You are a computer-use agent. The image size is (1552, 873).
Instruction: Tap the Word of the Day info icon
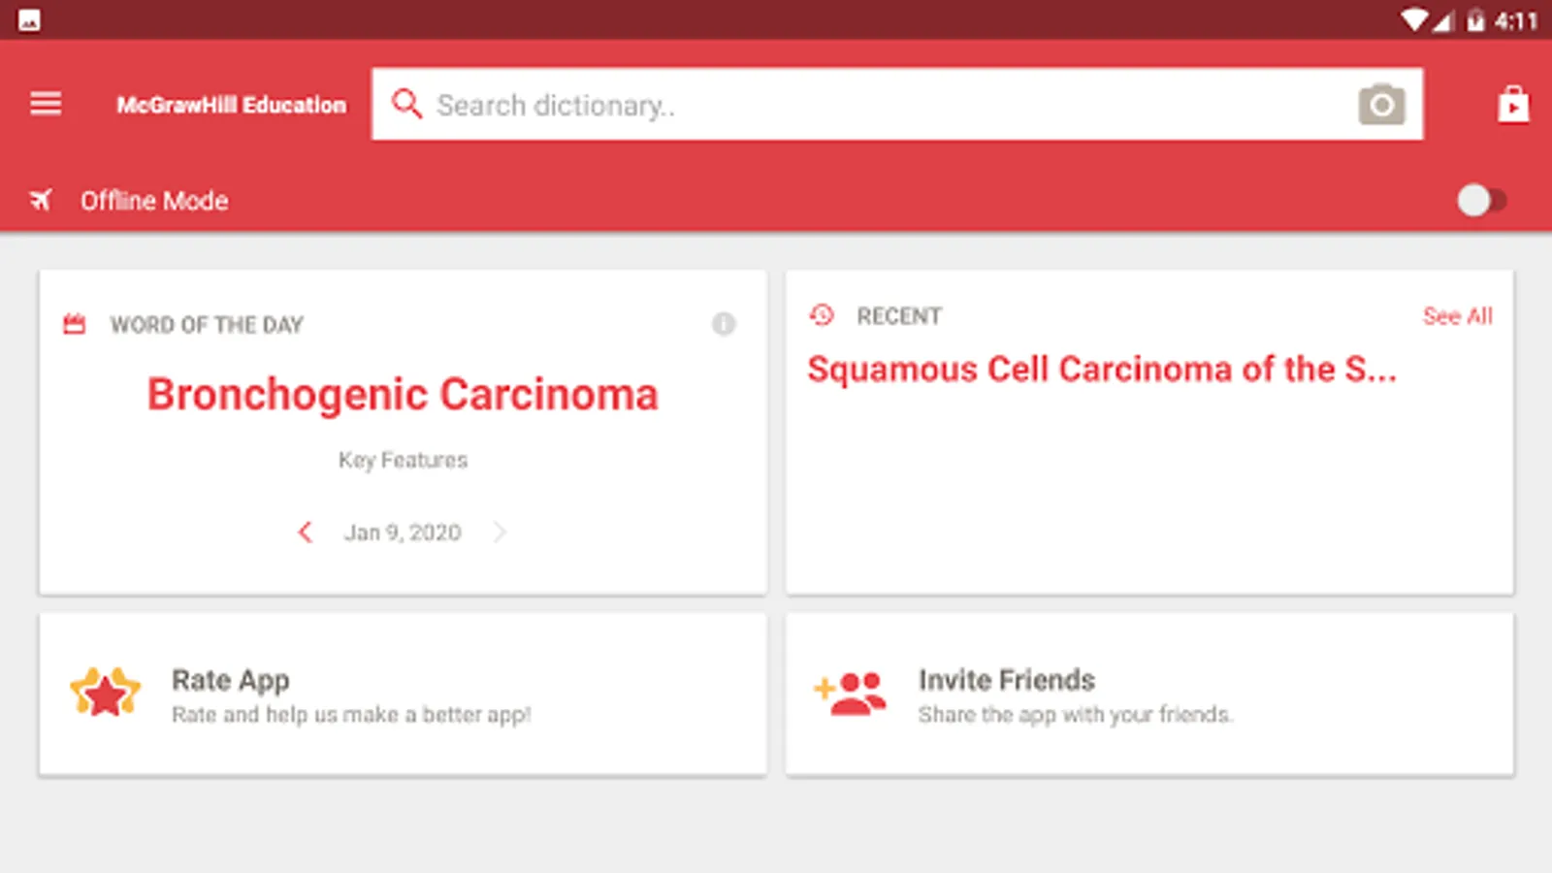tap(724, 324)
